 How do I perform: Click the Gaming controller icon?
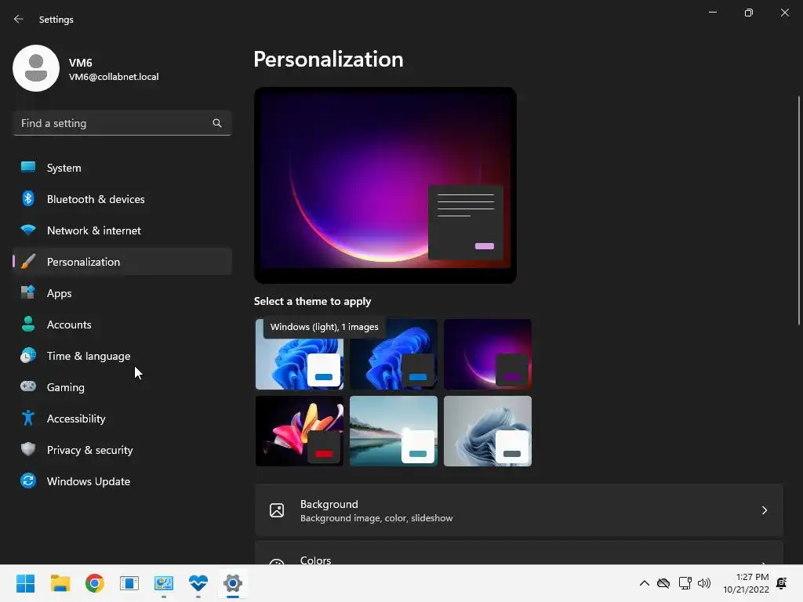(28, 386)
